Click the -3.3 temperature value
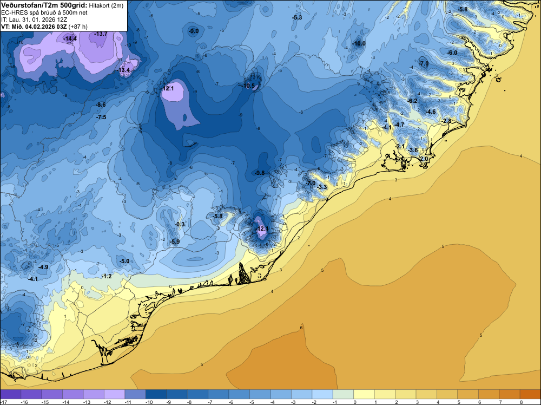 click(x=322, y=187)
